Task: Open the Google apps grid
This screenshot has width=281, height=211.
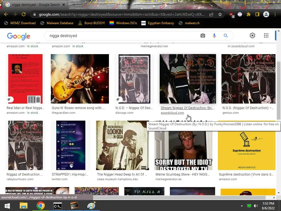Action: click(266, 35)
